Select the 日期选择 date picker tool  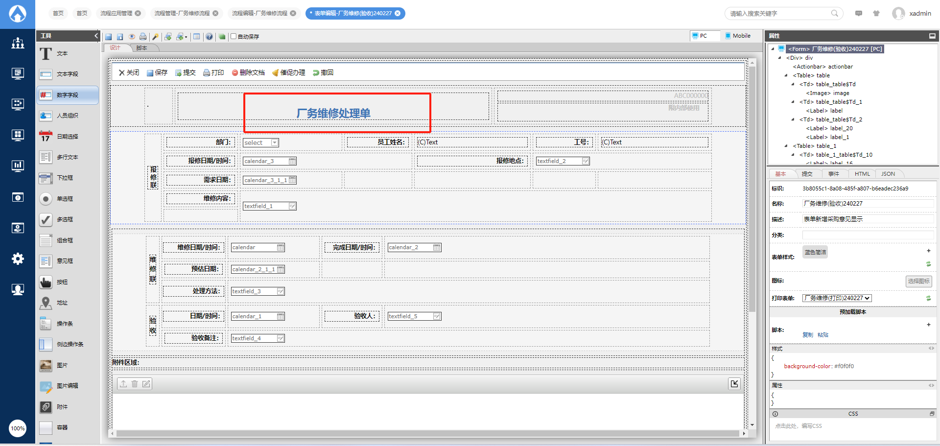[68, 137]
